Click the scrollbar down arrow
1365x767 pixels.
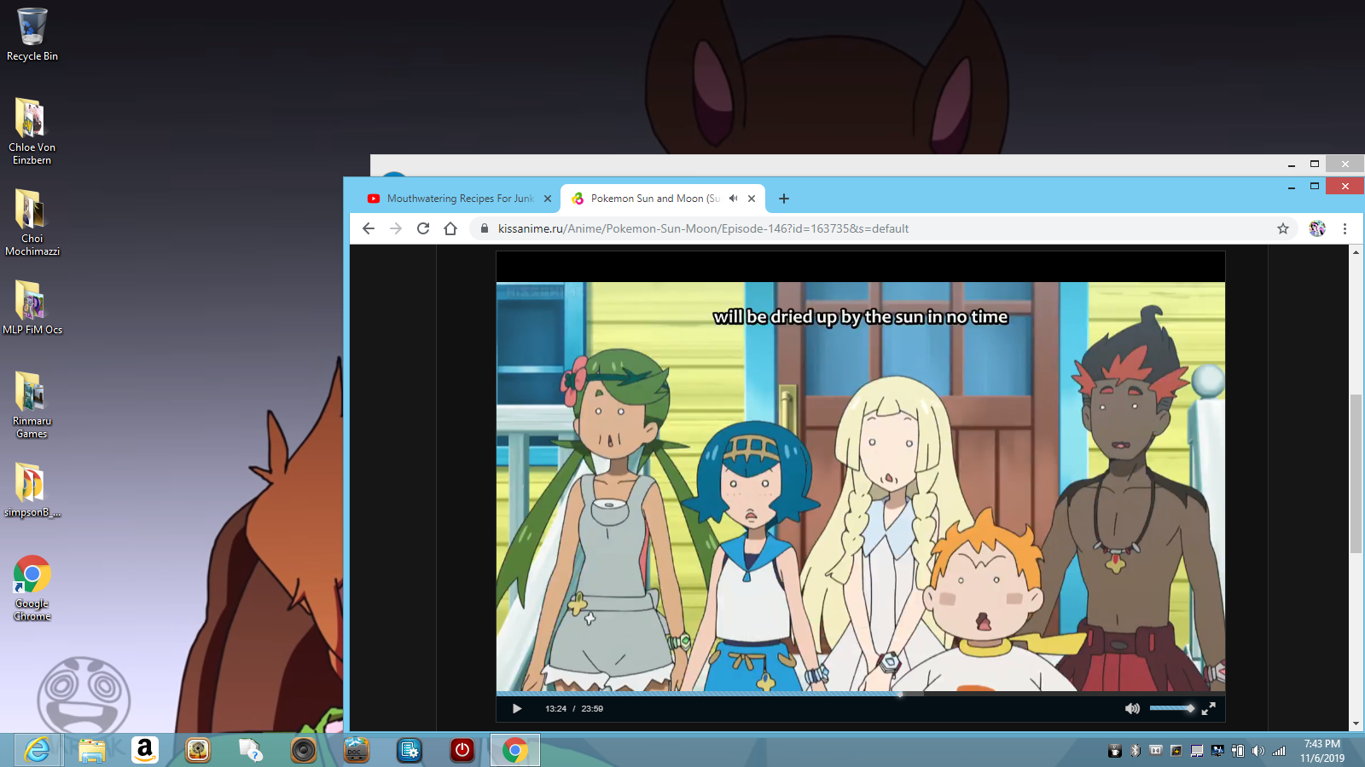click(x=1356, y=724)
